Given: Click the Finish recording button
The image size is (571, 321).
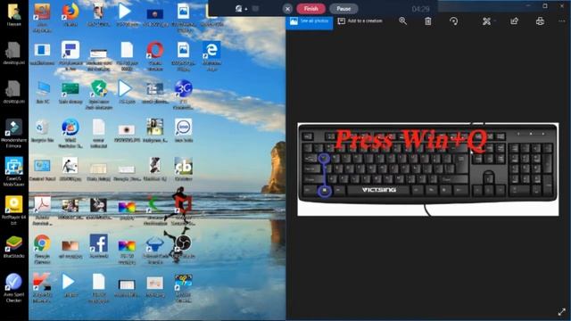Looking at the screenshot, I should [310, 9].
